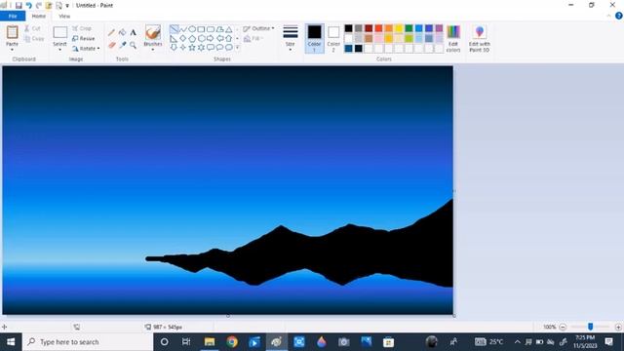The image size is (624, 351).
Task: Open the Rotate dropdown
Action: click(x=86, y=49)
